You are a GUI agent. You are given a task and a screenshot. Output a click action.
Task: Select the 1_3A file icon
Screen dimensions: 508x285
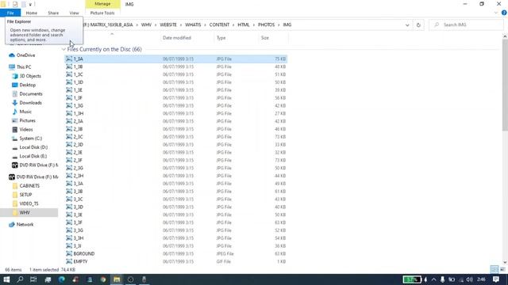coord(69,59)
